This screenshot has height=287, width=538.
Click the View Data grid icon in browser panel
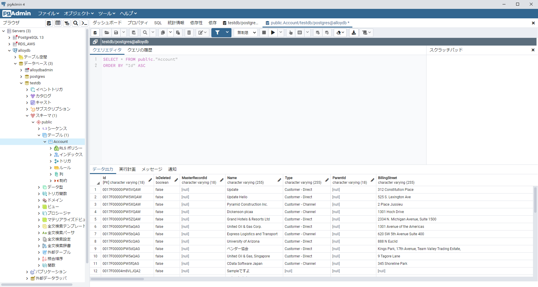pos(58,23)
